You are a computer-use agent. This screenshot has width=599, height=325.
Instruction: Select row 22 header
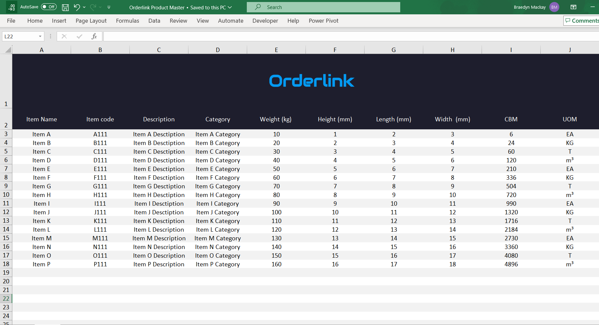(x=6, y=299)
